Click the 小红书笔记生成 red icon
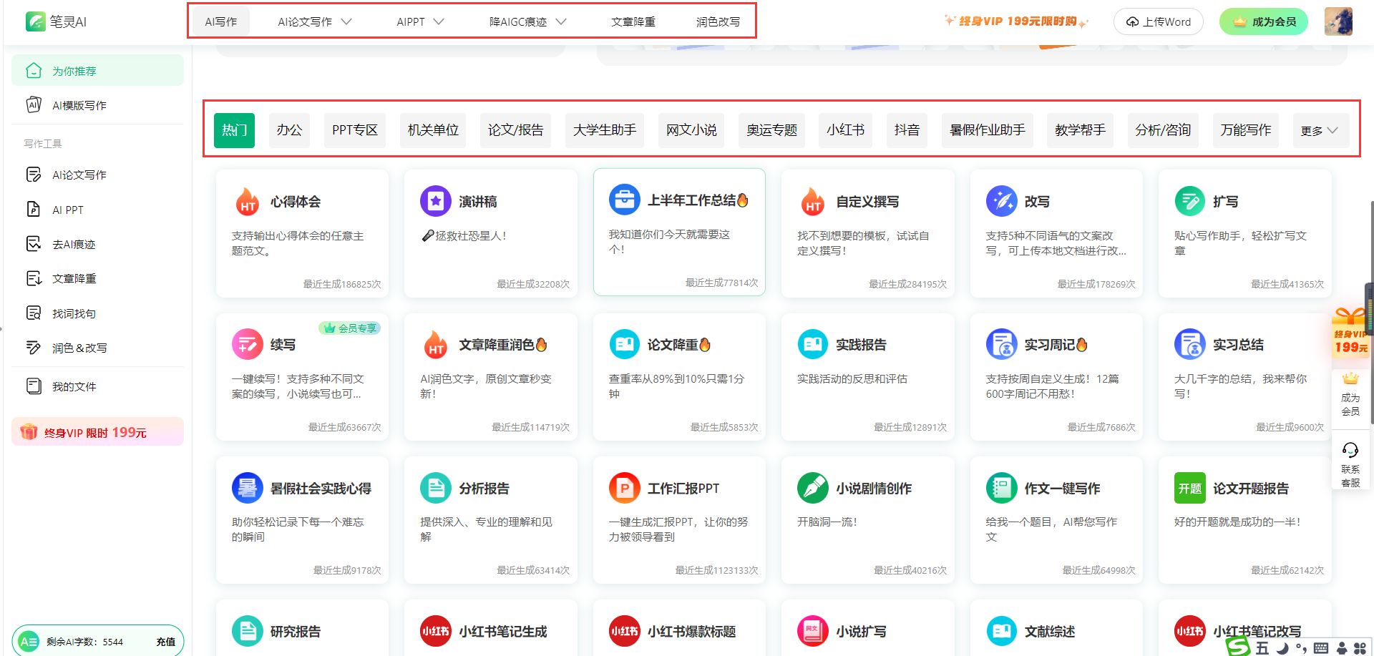The image size is (1374, 656). pos(435,632)
